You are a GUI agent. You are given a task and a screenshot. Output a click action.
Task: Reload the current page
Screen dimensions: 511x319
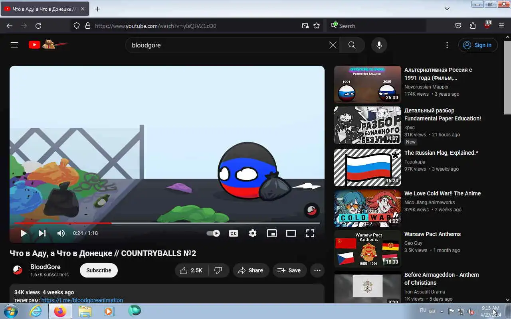tap(38, 26)
